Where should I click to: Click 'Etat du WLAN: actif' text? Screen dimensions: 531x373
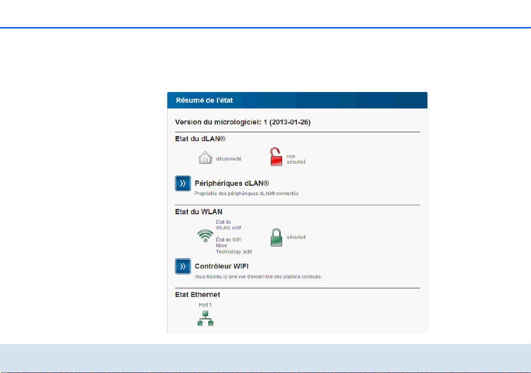point(229,225)
